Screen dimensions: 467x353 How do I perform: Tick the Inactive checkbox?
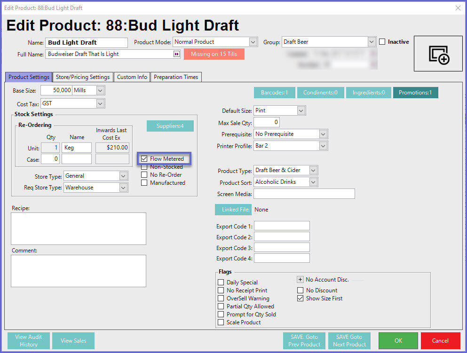pos(382,42)
